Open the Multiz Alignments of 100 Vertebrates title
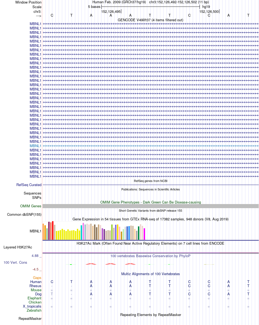This screenshot has height=325, width=259. tap(150, 274)
